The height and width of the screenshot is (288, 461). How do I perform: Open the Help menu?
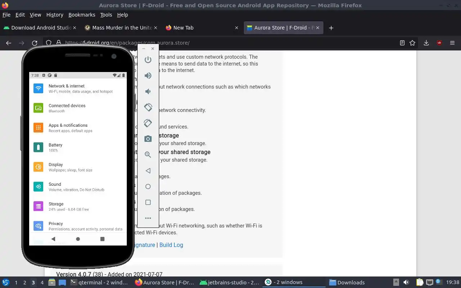click(122, 15)
